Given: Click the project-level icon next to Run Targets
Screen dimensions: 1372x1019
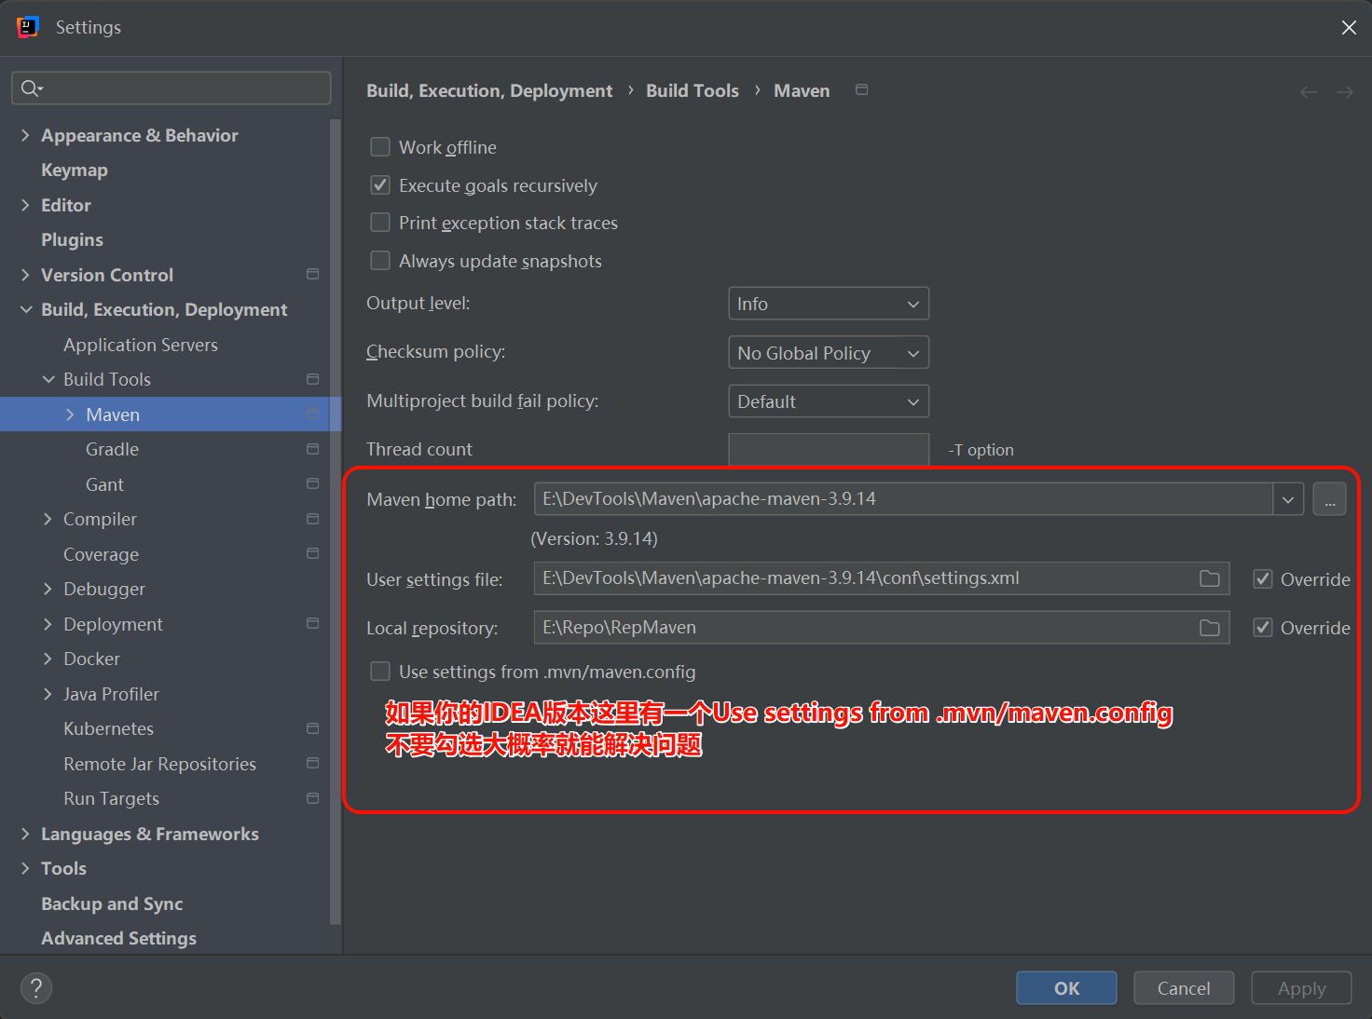Looking at the screenshot, I should point(313,798).
